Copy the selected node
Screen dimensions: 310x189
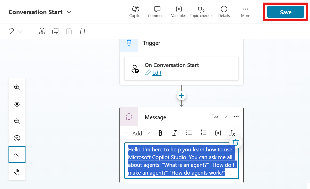pyautogui.click(x=55, y=31)
